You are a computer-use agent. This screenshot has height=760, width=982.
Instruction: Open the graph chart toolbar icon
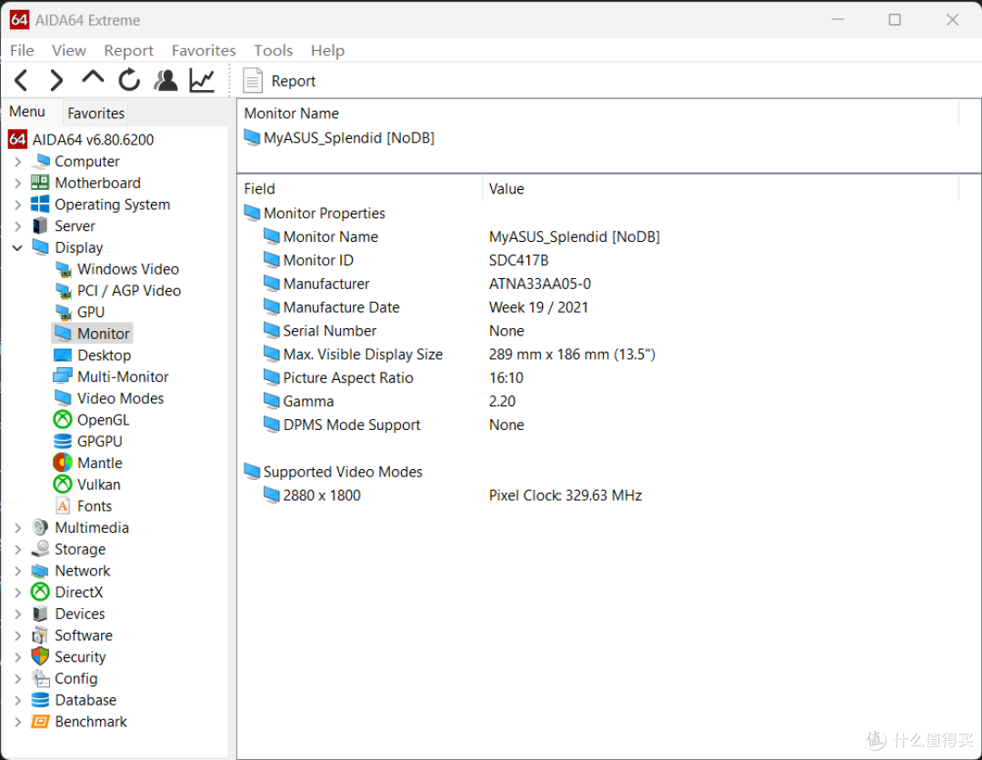pos(202,80)
